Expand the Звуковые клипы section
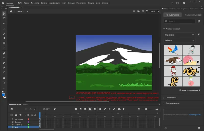This screenshot has height=131, width=204. click(x=164, y=103)
